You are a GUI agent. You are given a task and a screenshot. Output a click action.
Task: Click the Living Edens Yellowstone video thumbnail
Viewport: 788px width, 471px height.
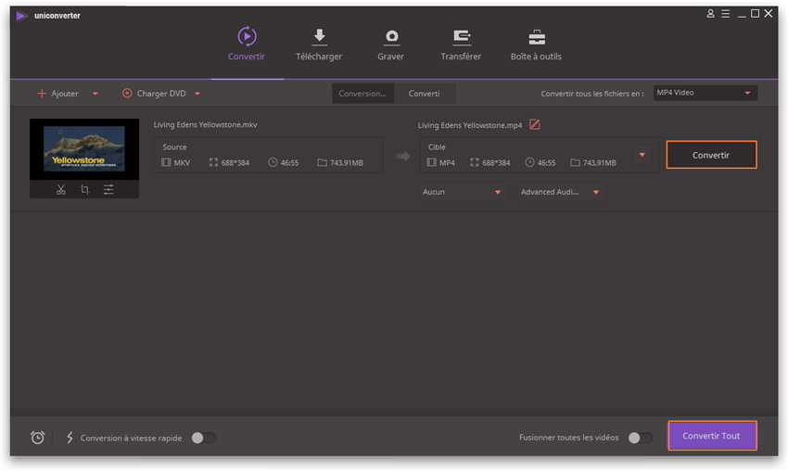[x=83, y=148]
